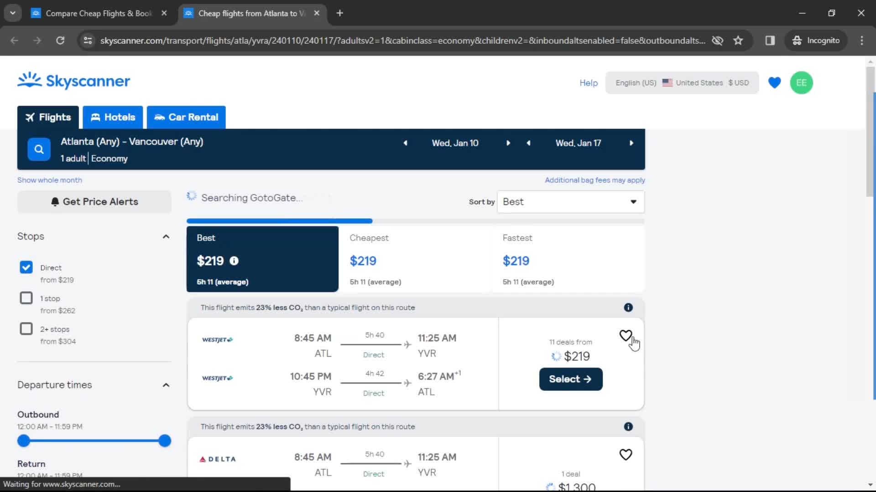
Task: Click the Select button for WestJet flight
Action: pos(570,379)
